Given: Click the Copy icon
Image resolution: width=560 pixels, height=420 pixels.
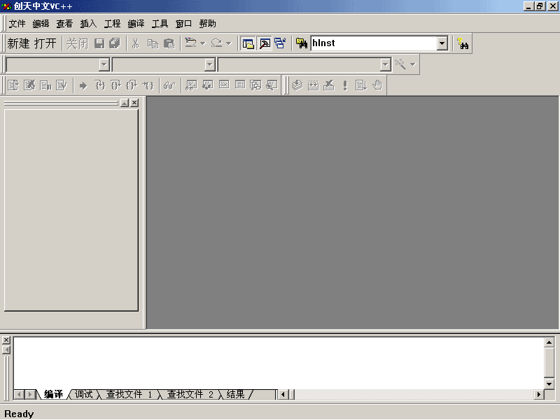Looking at the screenshot, I should pos(153,43).
